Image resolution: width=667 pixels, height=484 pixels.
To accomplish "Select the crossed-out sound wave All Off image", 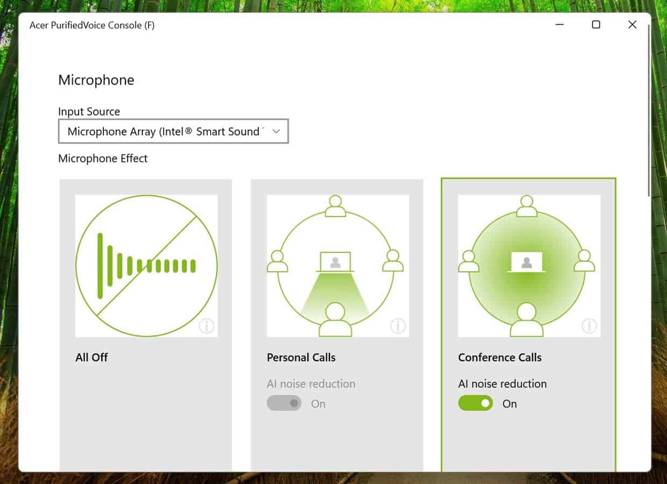I will [146, 266].
